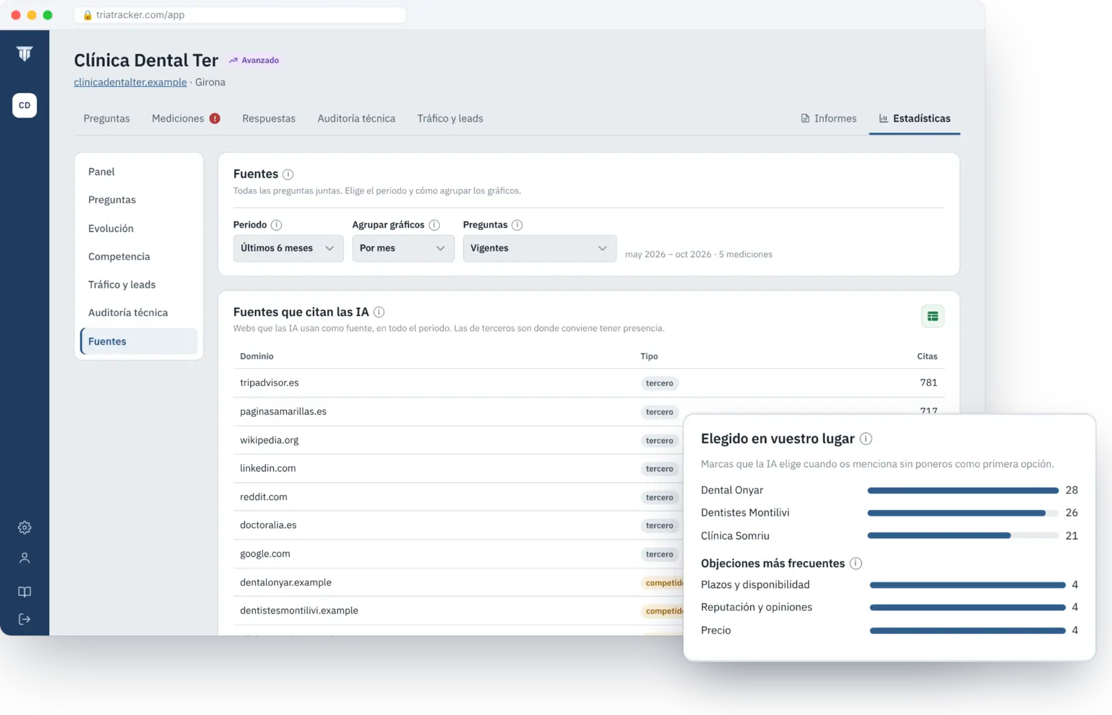Image resolution: width=1112 pixels, height=715 pixels.
Task: Open the Informes tab
Action: click(828, 119)
